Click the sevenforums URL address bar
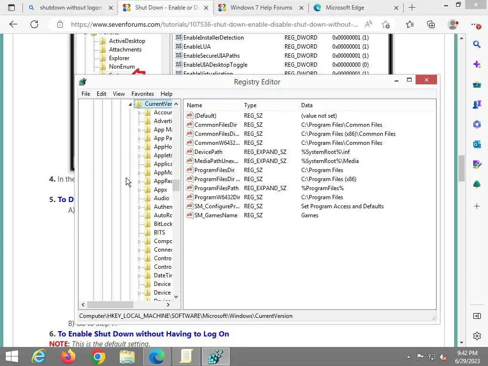Screen dimensions: 488x366 (x=214, y=24)
